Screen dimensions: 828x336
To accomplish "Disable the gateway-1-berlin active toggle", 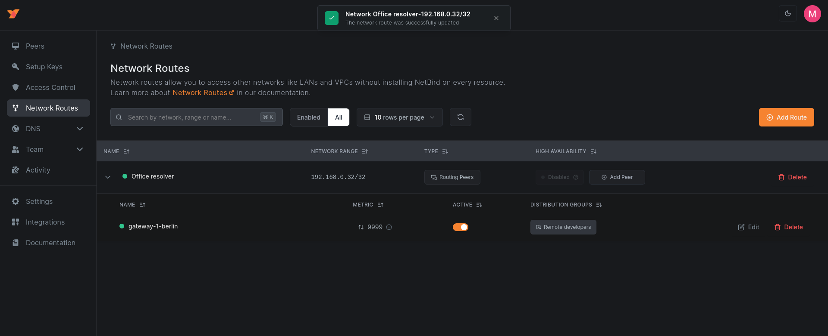I will point(460,227).
